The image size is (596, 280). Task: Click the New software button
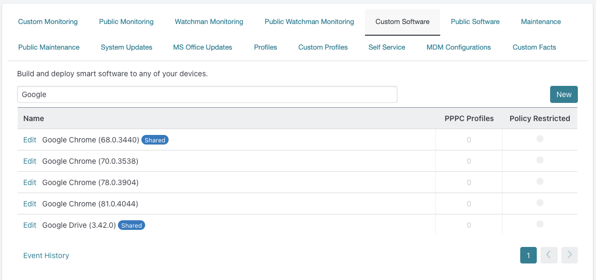[x=563, y=94]
